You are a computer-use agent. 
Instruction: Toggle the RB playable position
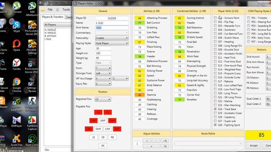tap(112, 137)
